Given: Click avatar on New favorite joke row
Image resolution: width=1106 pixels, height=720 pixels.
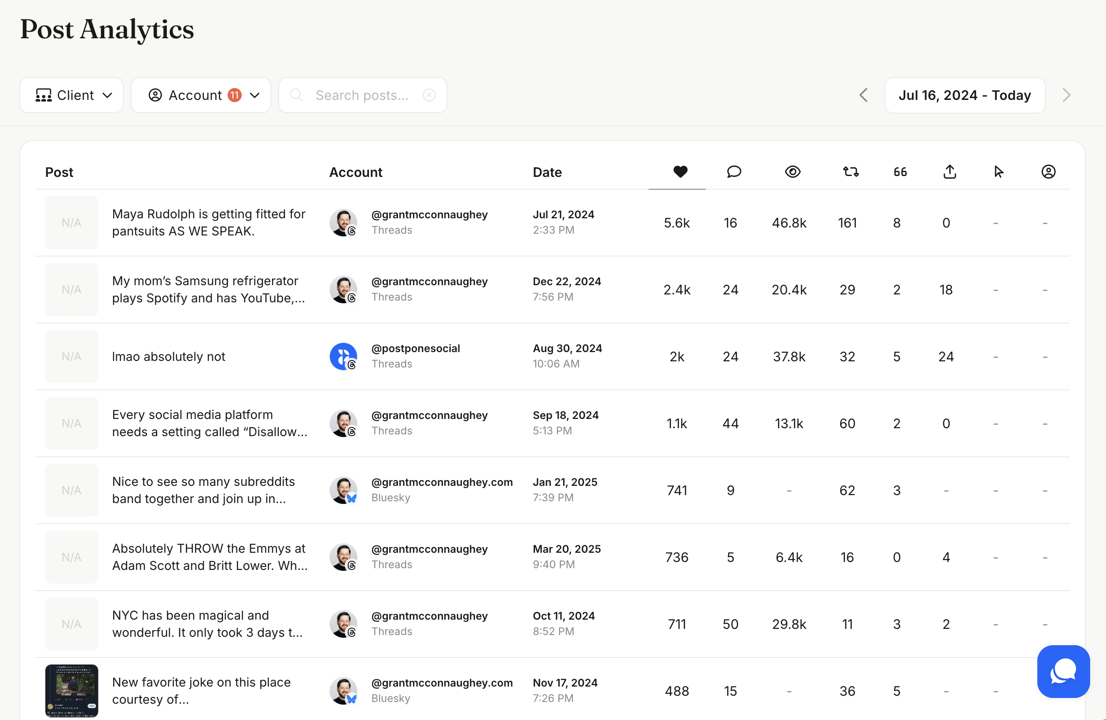Looking at the screenshot, I should coord(343,691).
